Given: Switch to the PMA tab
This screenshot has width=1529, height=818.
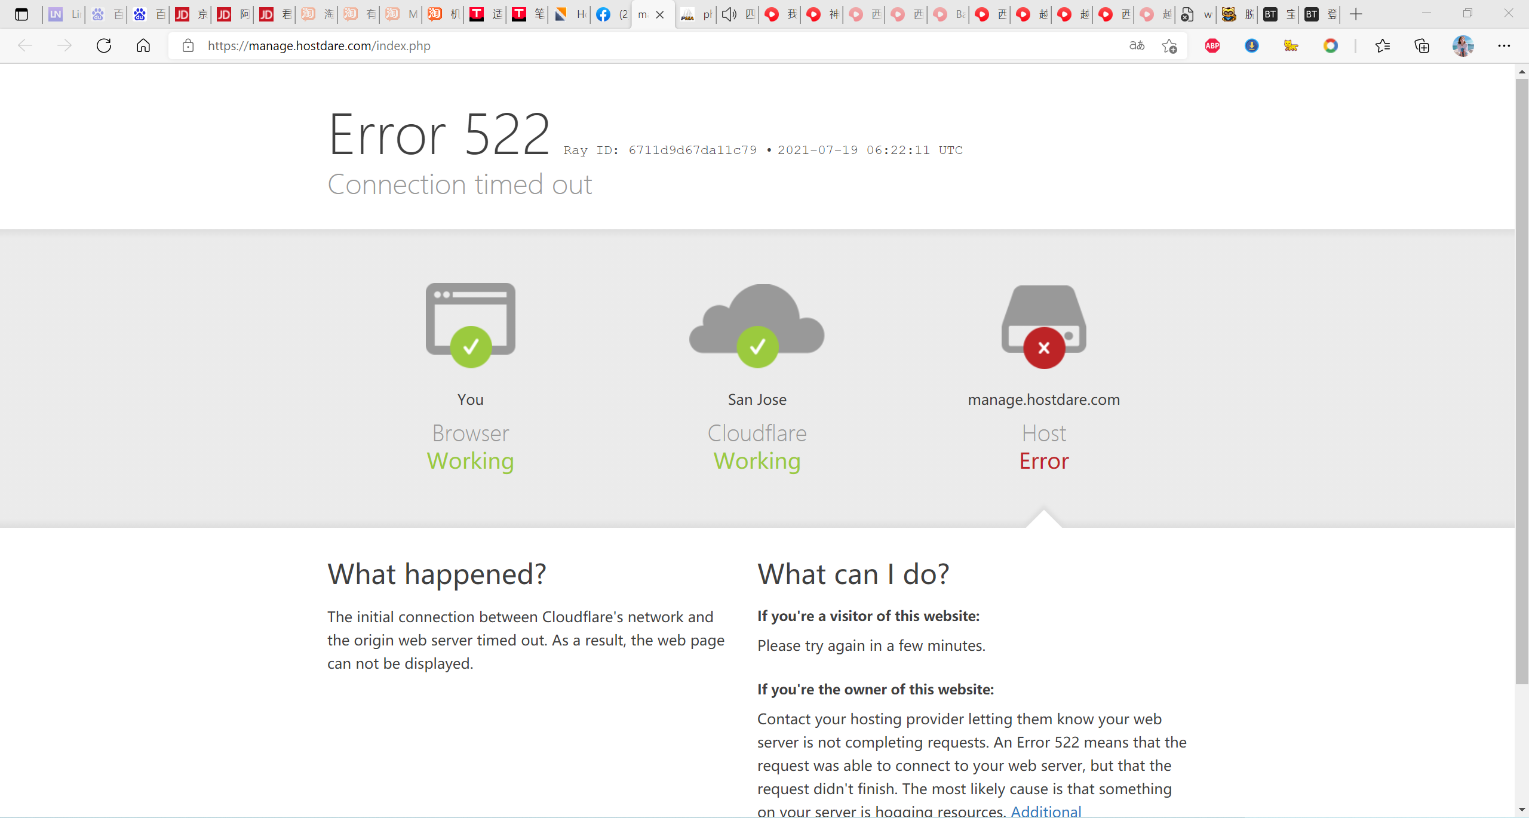Looking at the screenshot, I should pos(696,14).
